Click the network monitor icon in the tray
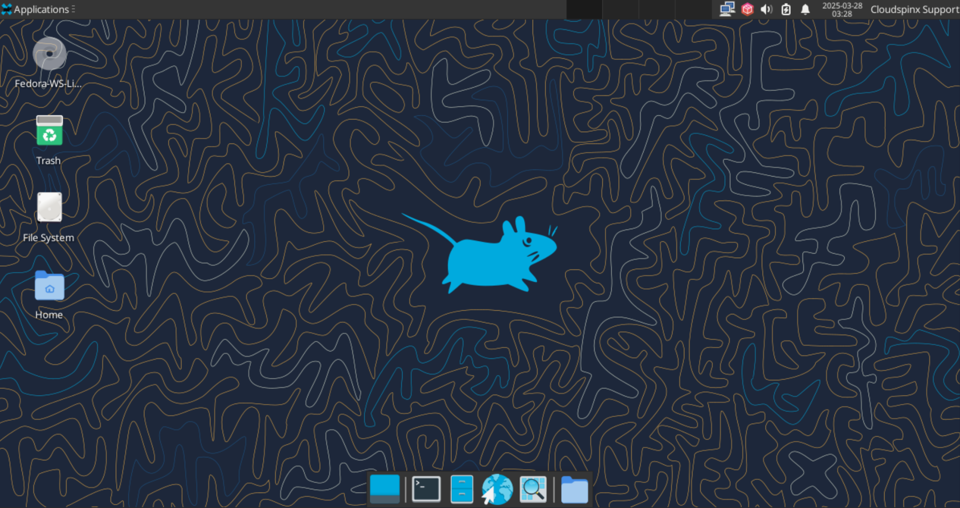This screenshot has height=508, width=960. tap(727, 9)
